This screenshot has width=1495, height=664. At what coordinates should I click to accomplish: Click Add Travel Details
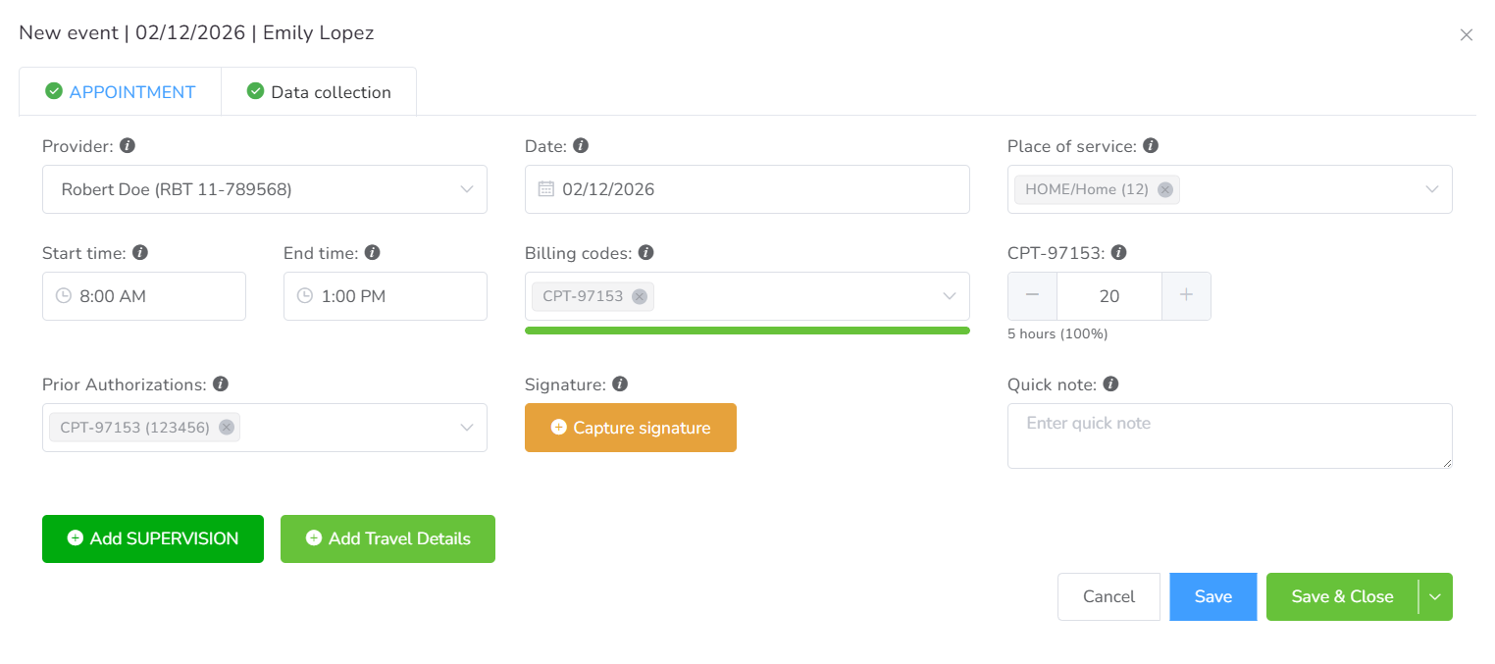387,538
